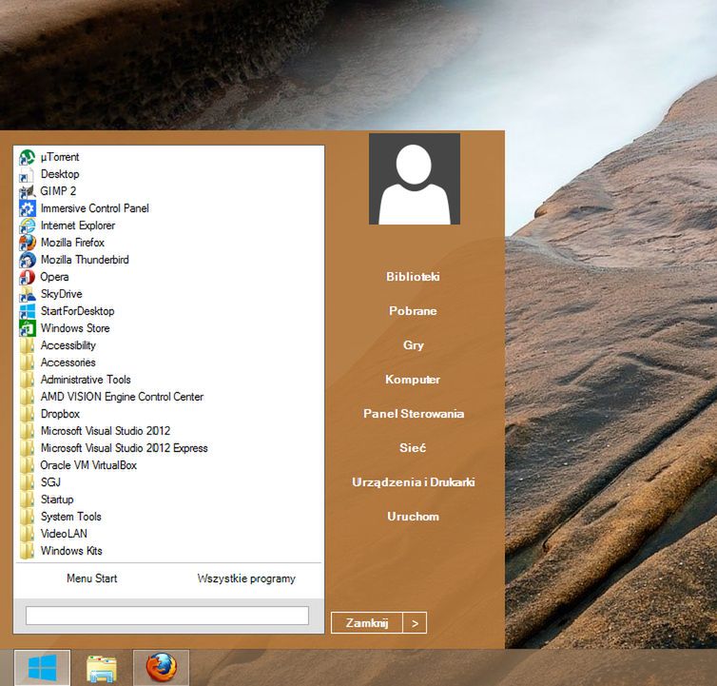Open the Sieć link

pyautogui.click(x=413, y=447)
